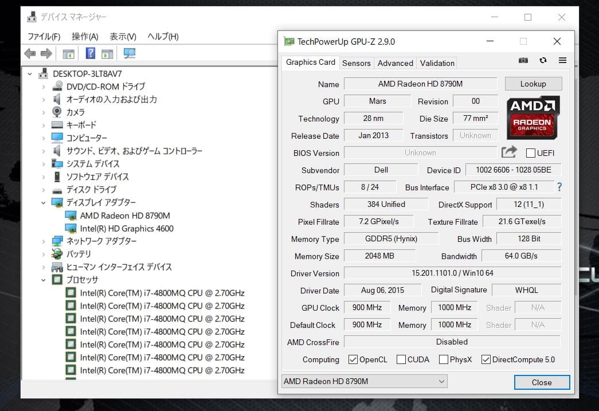The width and height of the screenshot is (599, 411).
Task: Select AMD Radeon HD 8790M in device tree
Action: pyautogui.click(x=125, y=216)
